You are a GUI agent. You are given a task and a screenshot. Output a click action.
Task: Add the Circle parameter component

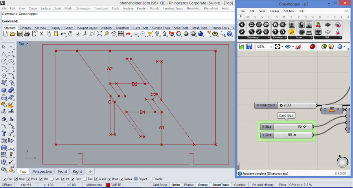pyautogui.click(x=252, y=25)
